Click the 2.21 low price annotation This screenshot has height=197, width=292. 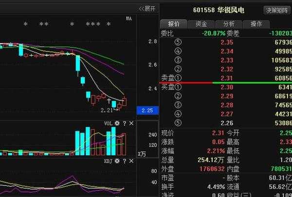pos(106,111)
